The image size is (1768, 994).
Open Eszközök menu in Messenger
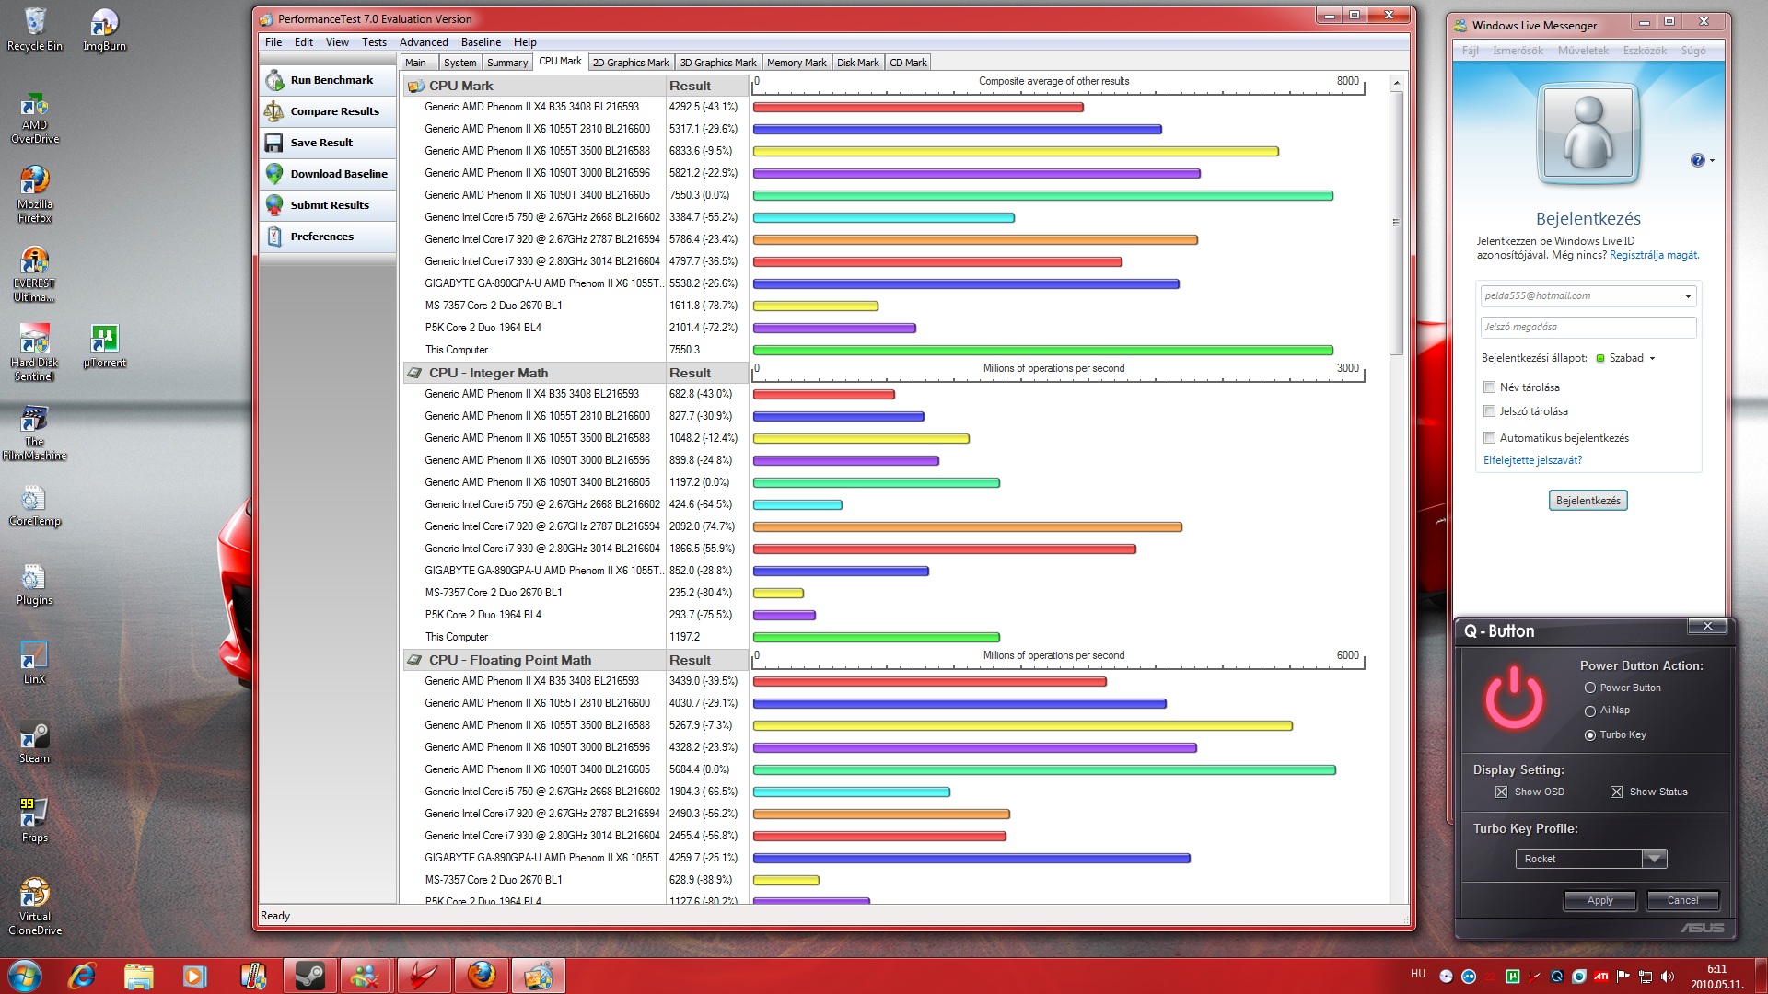(x=1645, y=51)
